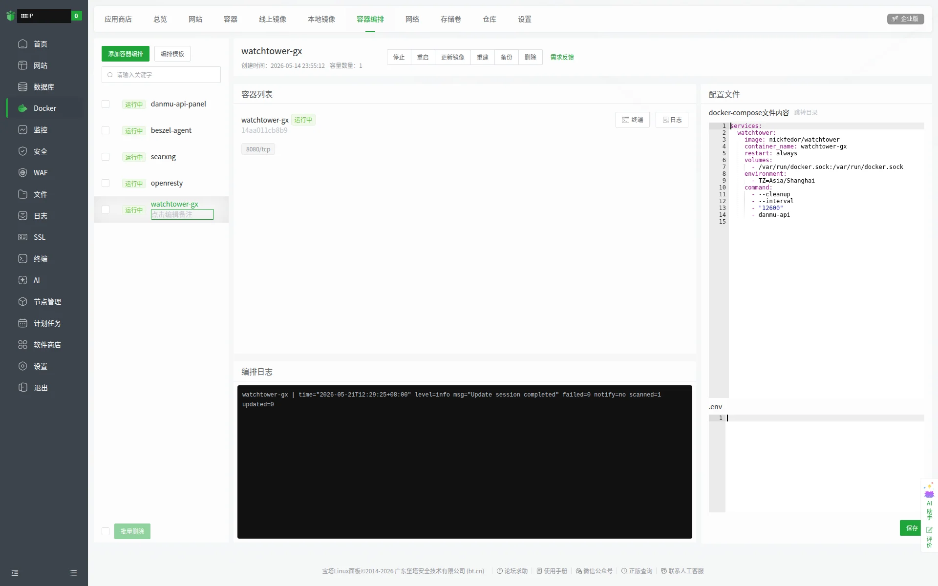The height and width of the screenshot is (586, 938).
Task: Open the 论坛求助 footer link
Action: 512,571
